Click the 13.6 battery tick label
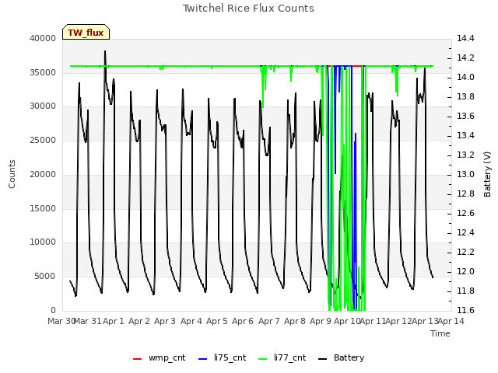Image resolution: width=498 pixels, height=373 pixels. (465, 116)
